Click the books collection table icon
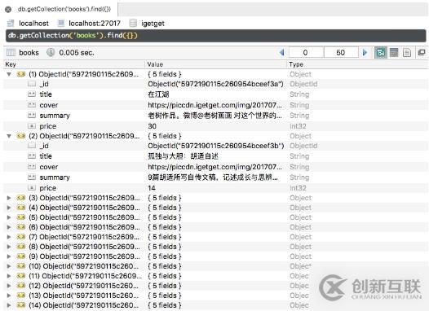 (11, 52)
